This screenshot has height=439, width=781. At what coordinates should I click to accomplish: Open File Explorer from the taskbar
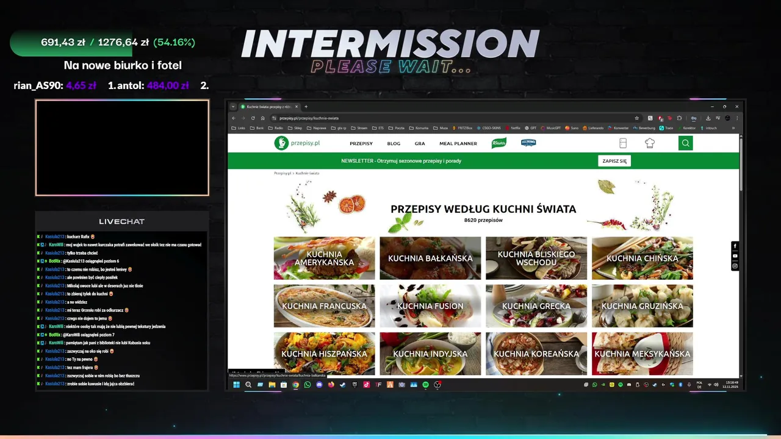272,385
